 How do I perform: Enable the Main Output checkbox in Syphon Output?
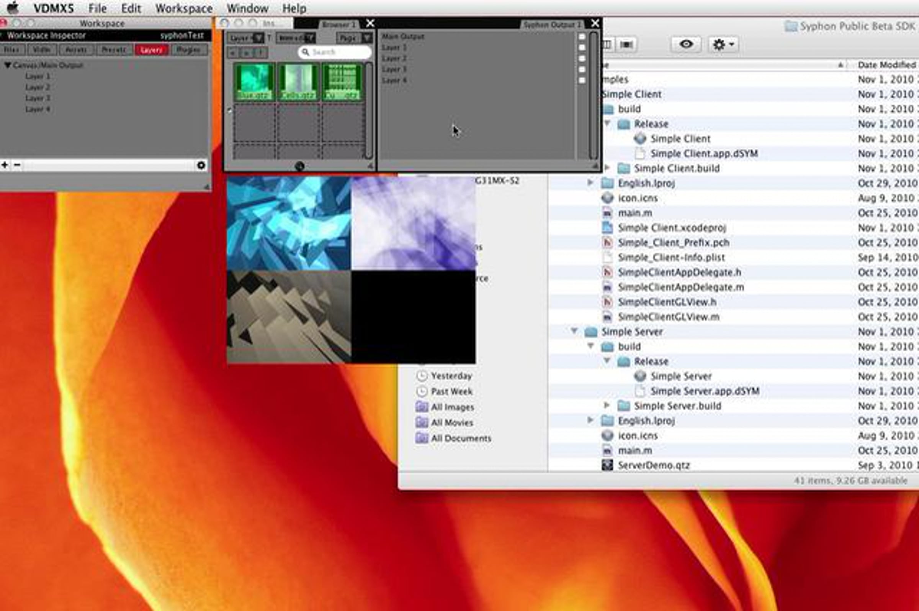pos(582,37)
